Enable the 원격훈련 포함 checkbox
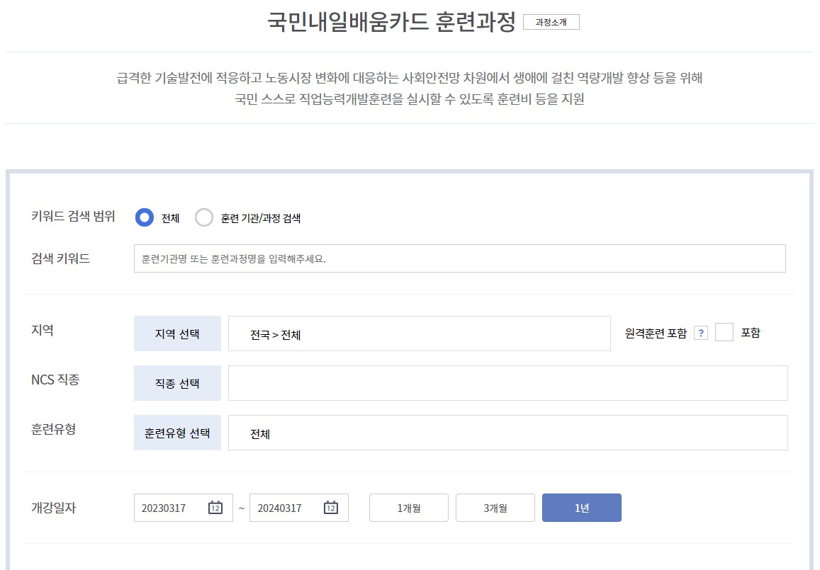The height and width of the screenshot is (570, 820). coord(724,333)
